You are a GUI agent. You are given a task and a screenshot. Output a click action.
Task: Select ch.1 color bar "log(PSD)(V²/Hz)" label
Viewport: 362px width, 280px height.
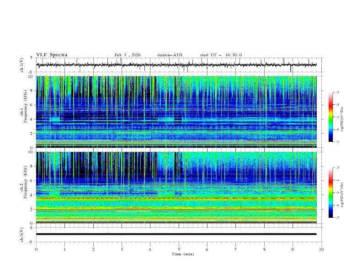click(x=342, y=119)
